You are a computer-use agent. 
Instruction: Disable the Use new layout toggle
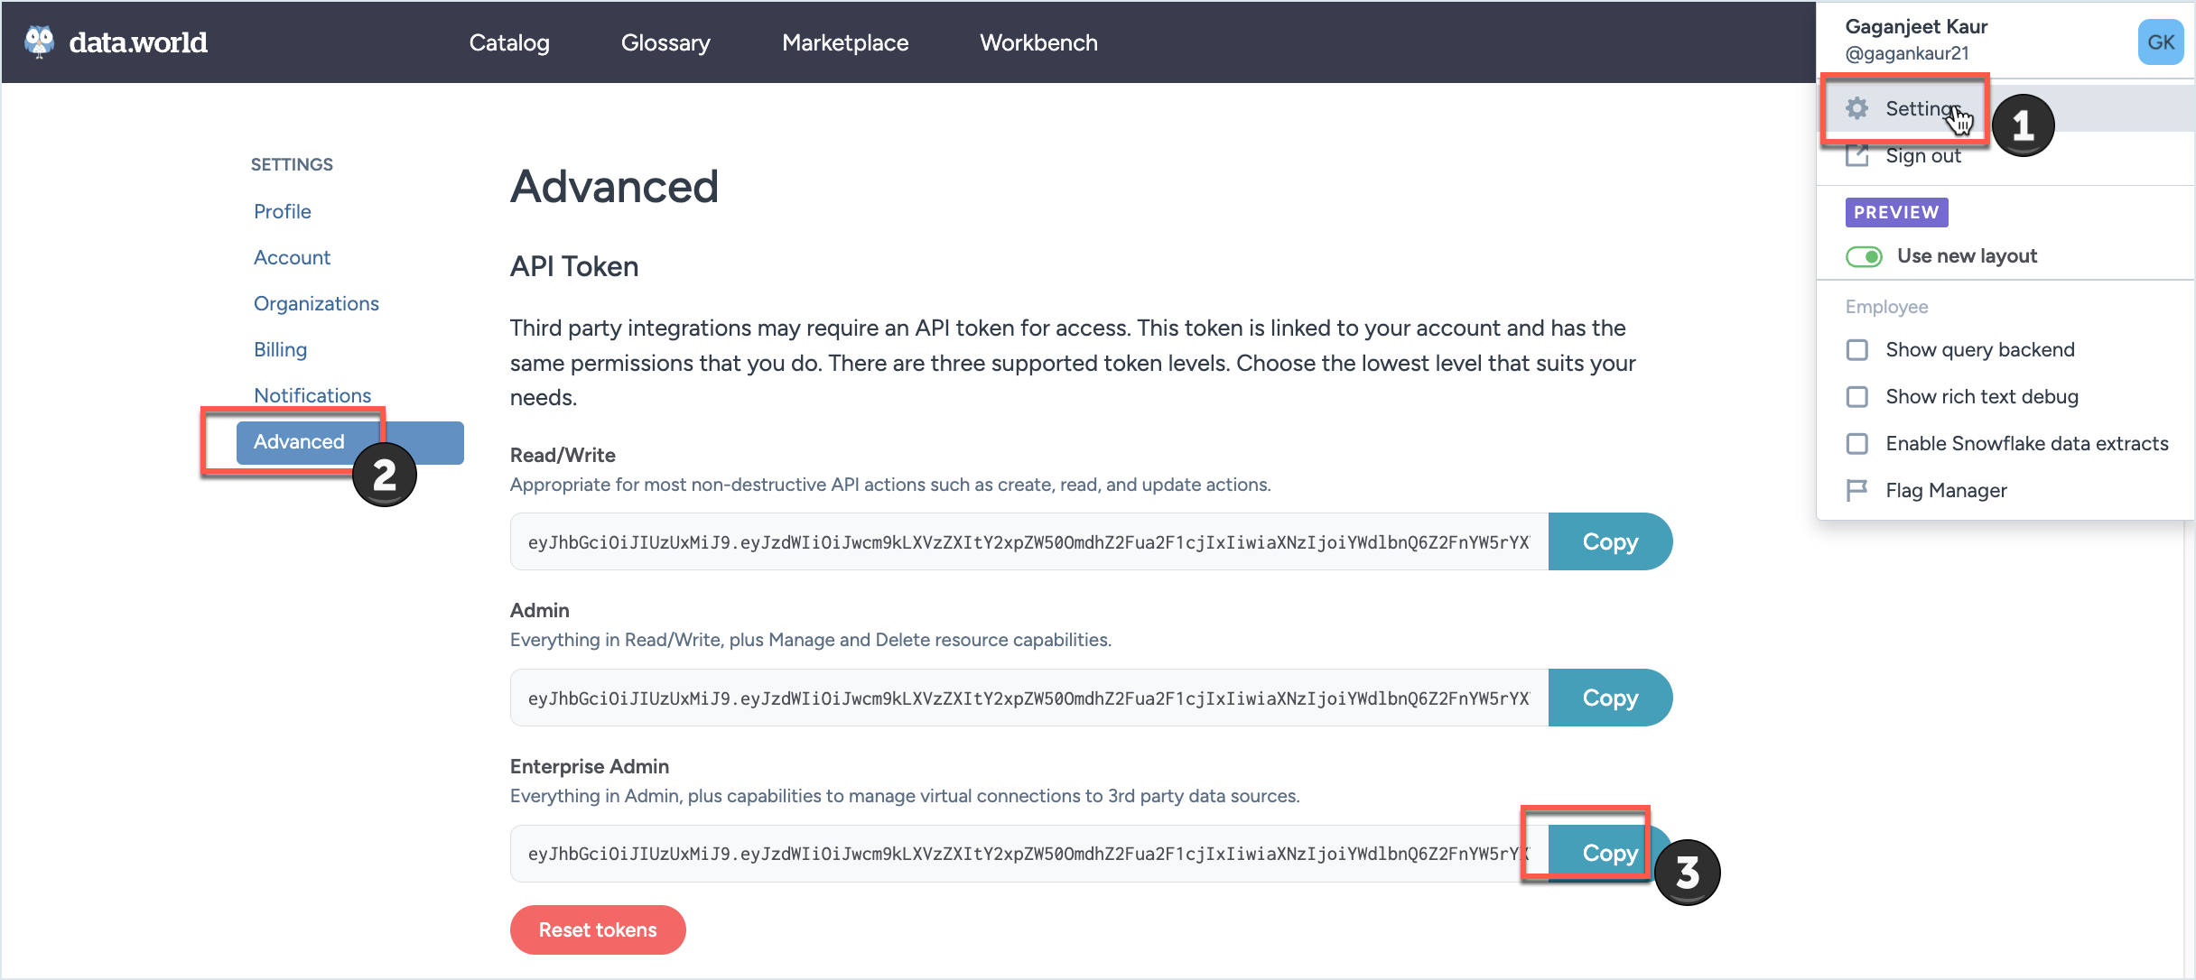point(1865,256)
